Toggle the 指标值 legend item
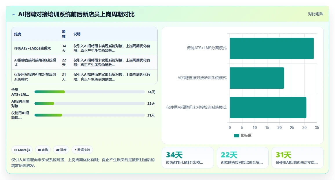335x180 pixels. coord(243,135)
